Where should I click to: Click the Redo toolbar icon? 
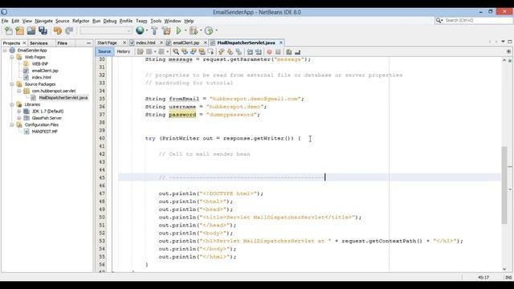pos(69,31)
